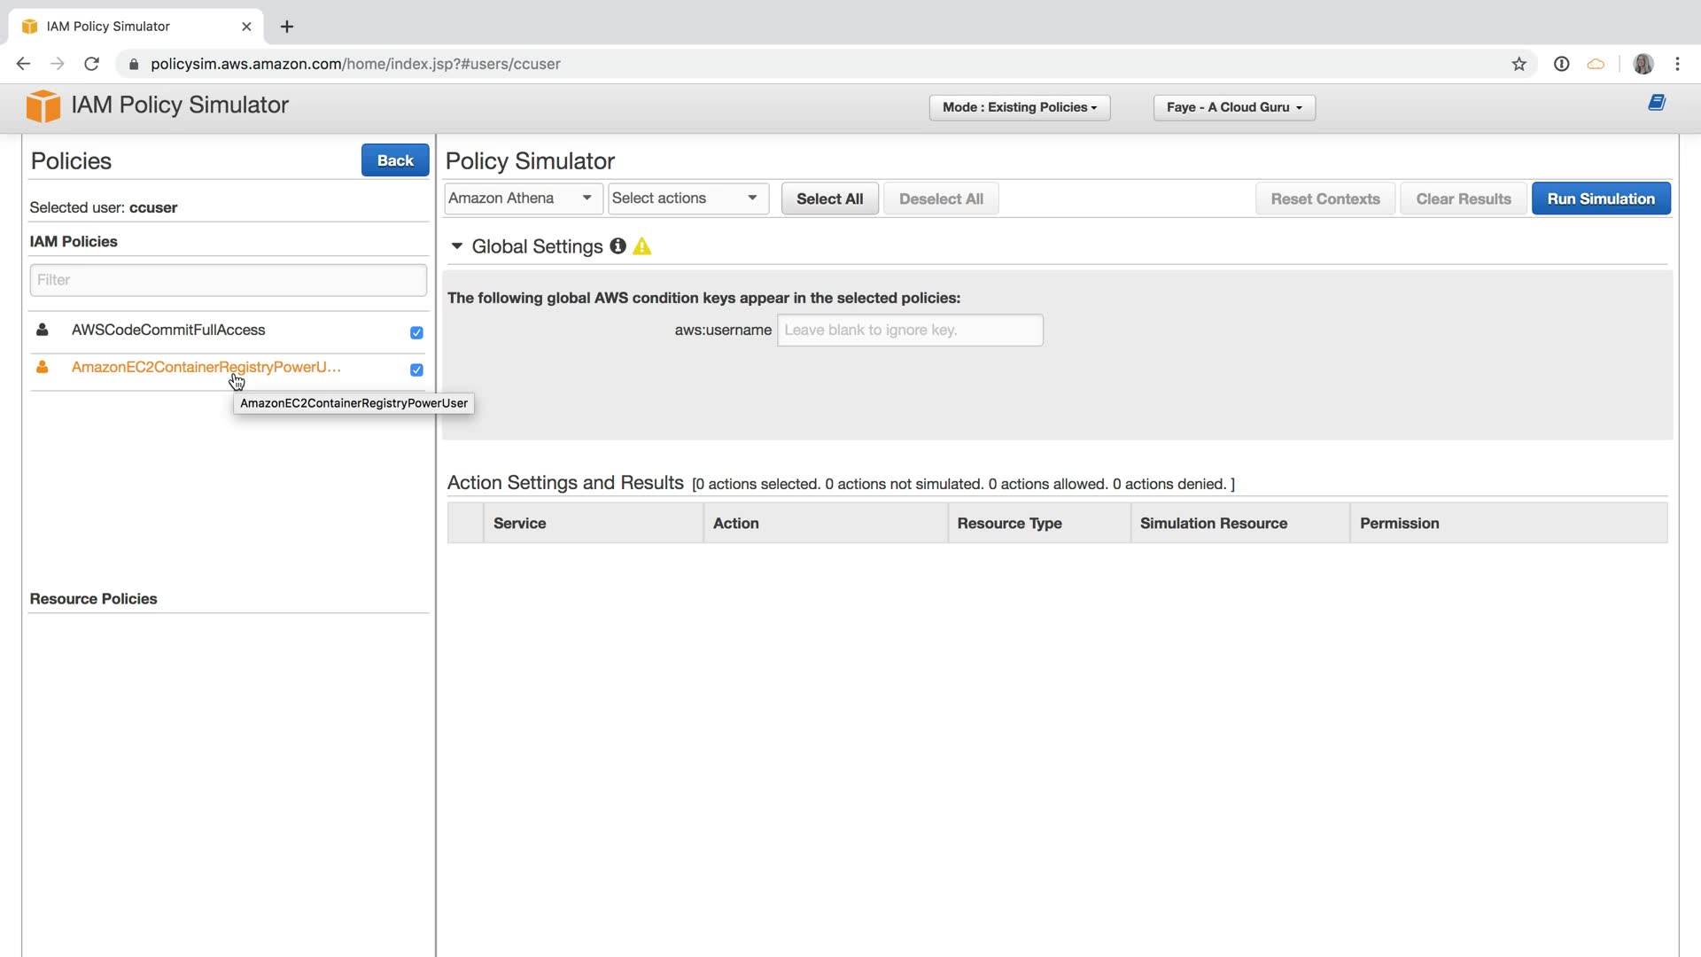Bookmark this page with the star icon
Screen dimensions: 1701x957
click(1518, 64)
